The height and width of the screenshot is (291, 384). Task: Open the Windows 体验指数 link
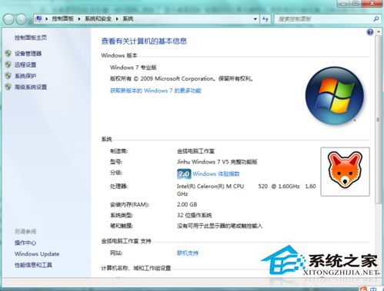[216, 174]
